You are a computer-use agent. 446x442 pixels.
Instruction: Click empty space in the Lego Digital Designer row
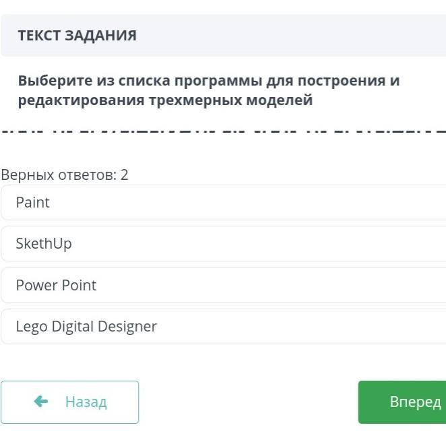[x=303, y=327]
